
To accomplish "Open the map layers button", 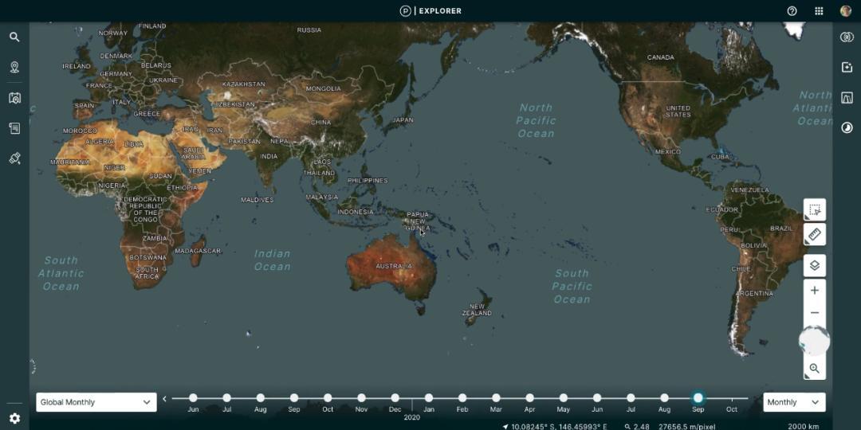I will (x=814, y=265).
